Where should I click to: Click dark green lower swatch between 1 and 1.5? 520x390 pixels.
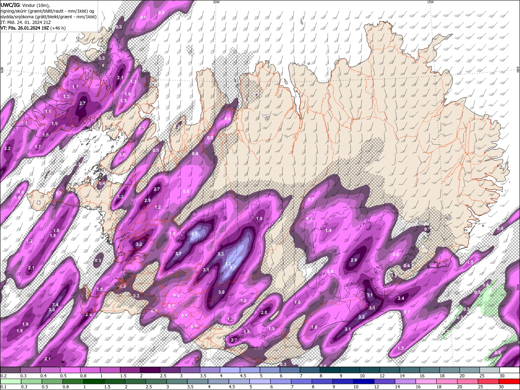pos(93,381)
